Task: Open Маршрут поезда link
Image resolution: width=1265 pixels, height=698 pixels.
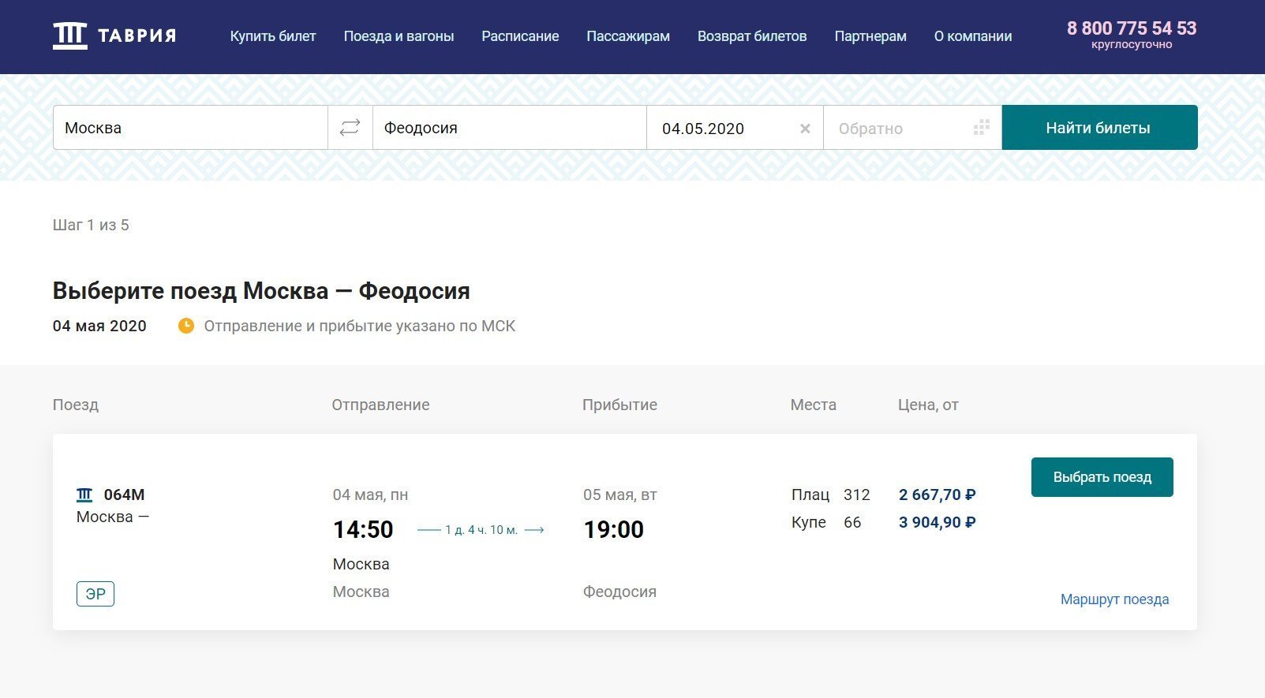Action: 1114,599
